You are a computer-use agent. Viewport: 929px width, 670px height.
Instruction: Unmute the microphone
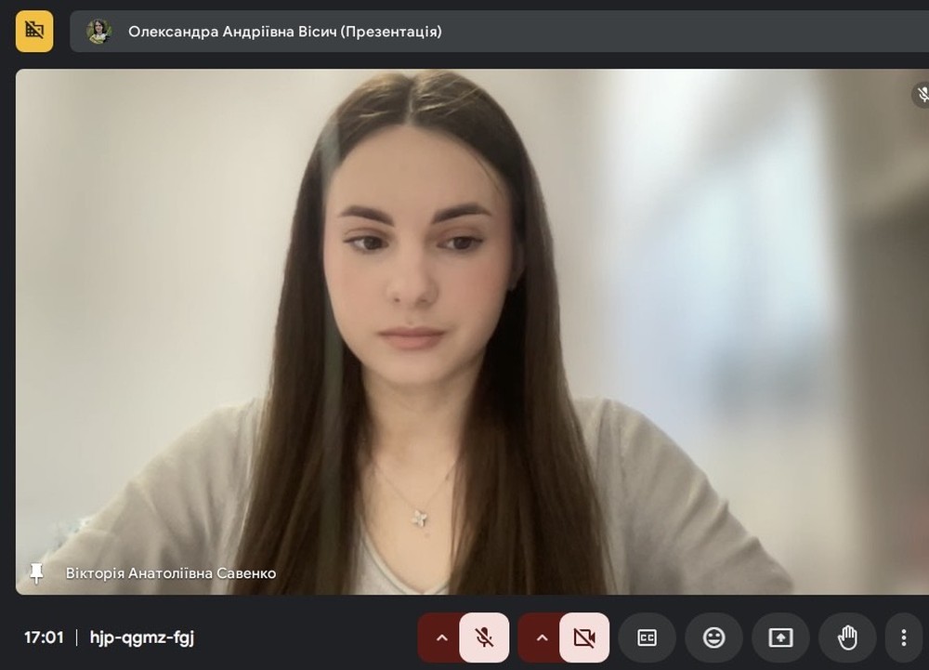click(484, 637)
